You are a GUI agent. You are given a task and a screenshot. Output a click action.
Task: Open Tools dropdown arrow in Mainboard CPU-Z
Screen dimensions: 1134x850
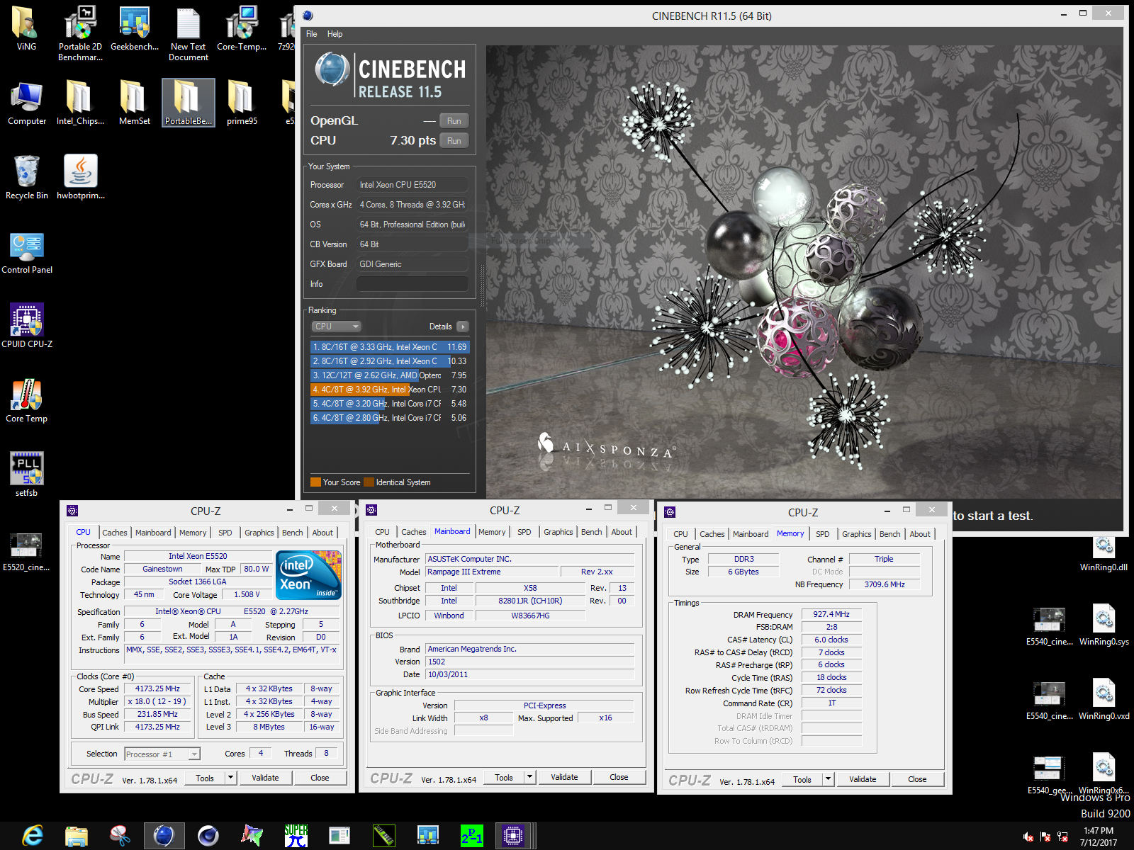pyautogui.click(x=529, y=777)
